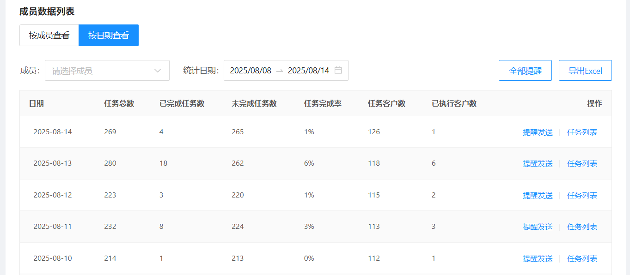
Task: Open 任务列表 for 2025-08-12
Action: coord(582,195)
